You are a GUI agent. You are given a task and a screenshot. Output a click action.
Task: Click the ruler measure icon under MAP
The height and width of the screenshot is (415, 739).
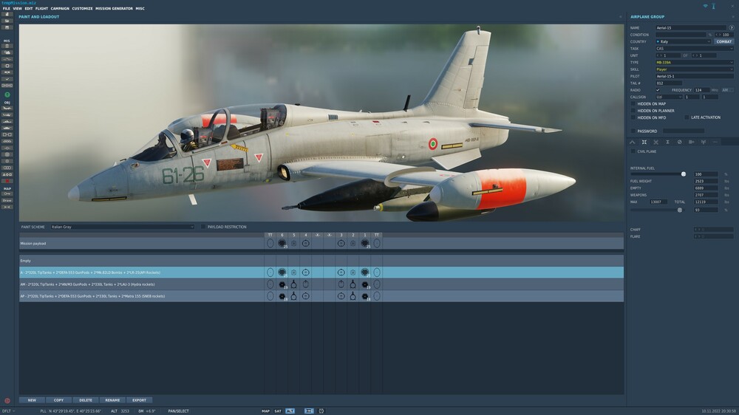point(7,207)
